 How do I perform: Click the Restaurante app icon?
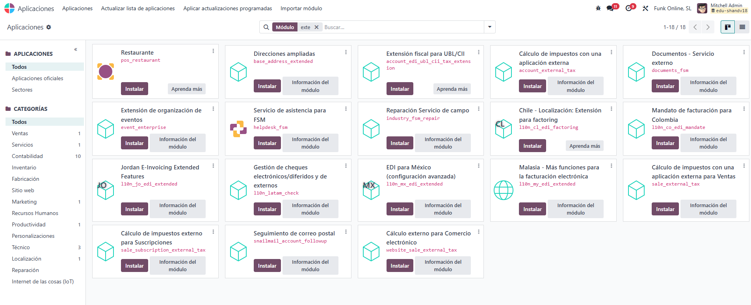106,72
